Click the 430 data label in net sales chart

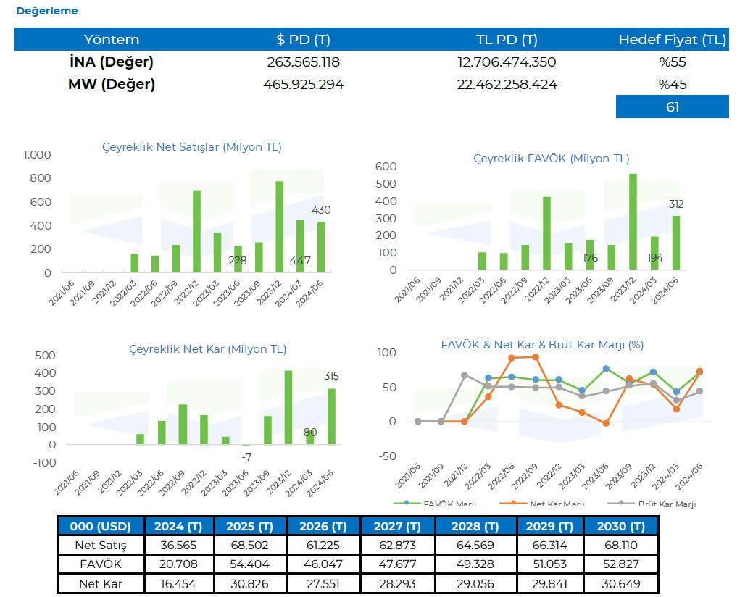321,210
